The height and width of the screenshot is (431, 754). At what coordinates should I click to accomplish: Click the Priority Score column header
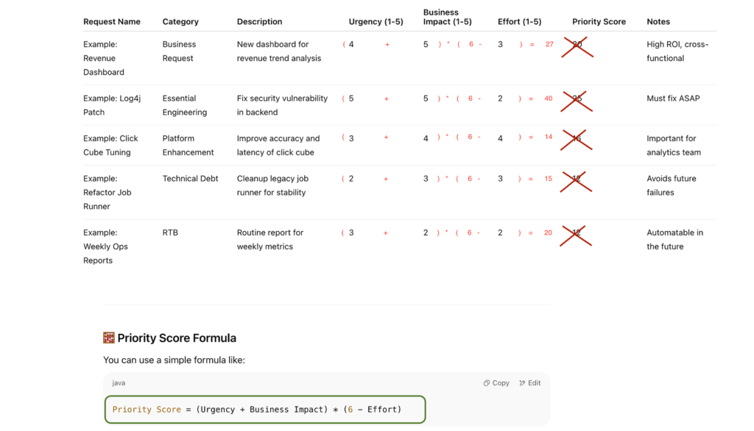tap(599, 22)
